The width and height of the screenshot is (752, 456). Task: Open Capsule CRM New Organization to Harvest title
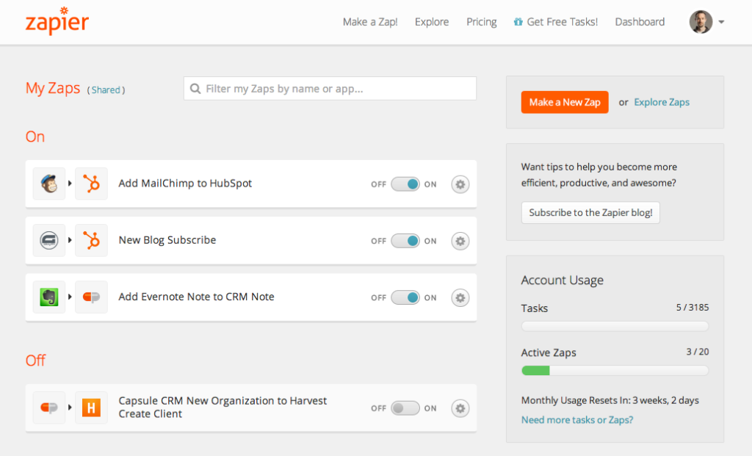coord(223,407)
